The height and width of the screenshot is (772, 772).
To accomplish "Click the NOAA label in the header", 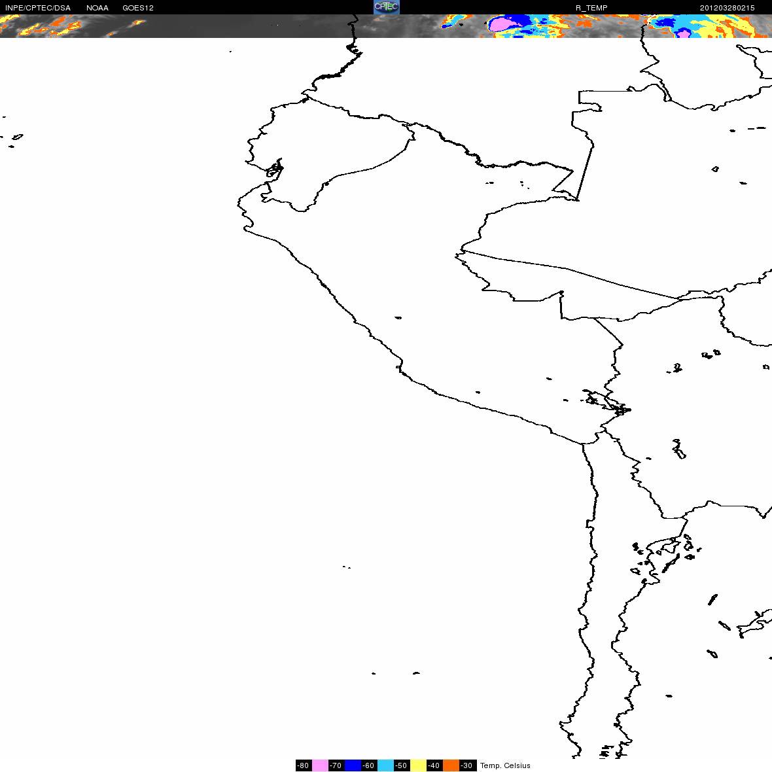I will (x=97, y=8).
